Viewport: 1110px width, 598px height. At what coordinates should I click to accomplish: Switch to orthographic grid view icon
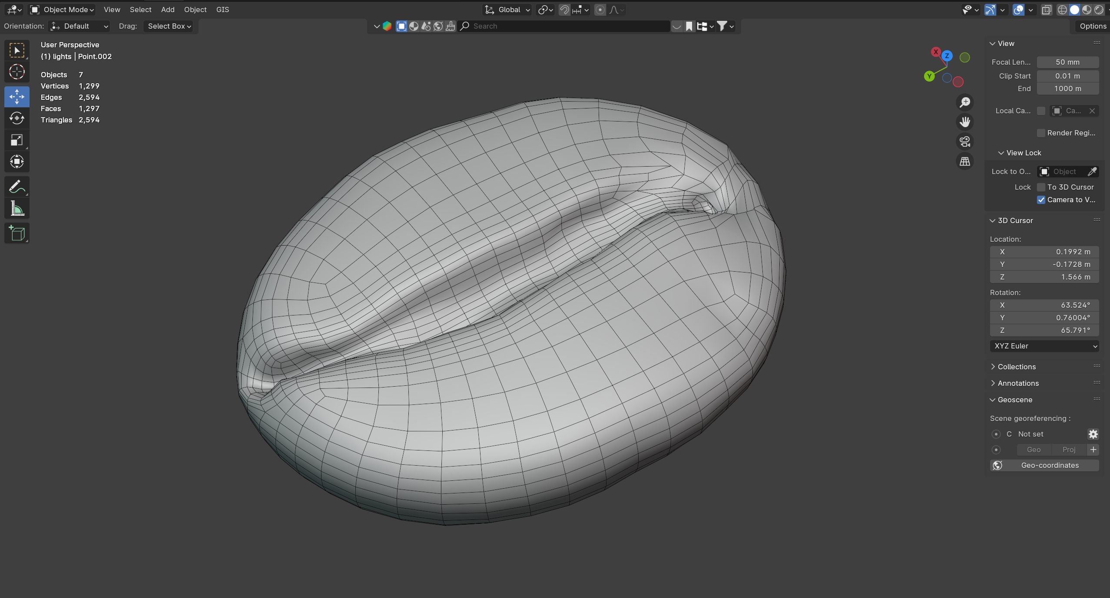click(x=964, y=161)
